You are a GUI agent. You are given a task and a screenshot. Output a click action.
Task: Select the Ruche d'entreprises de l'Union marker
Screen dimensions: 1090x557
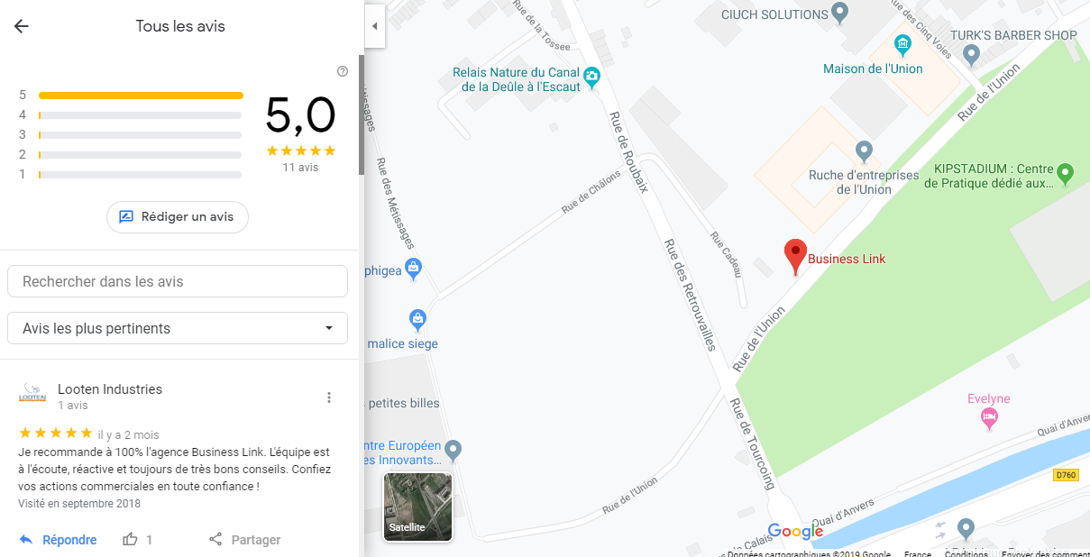coord(864,151)
